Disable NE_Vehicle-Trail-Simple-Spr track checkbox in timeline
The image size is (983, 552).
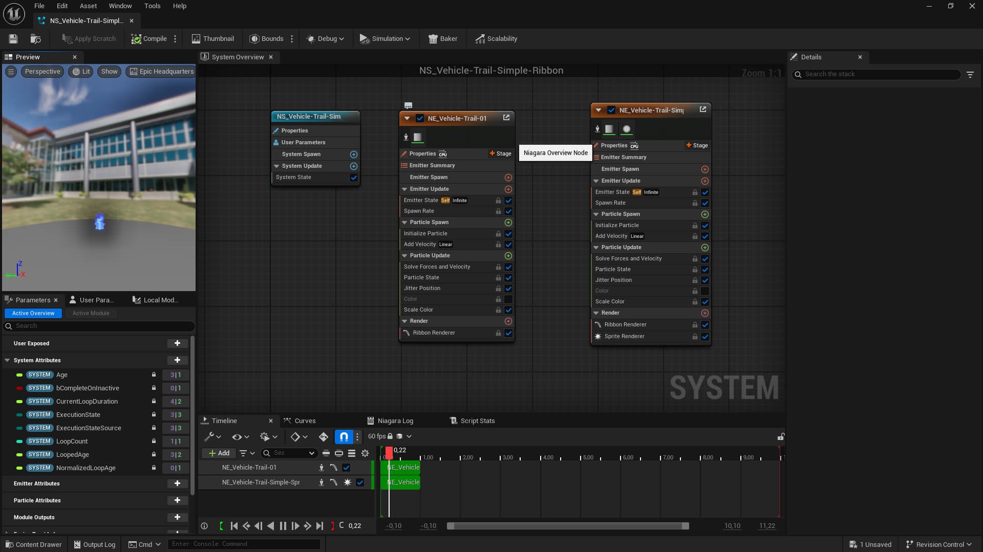359,482
